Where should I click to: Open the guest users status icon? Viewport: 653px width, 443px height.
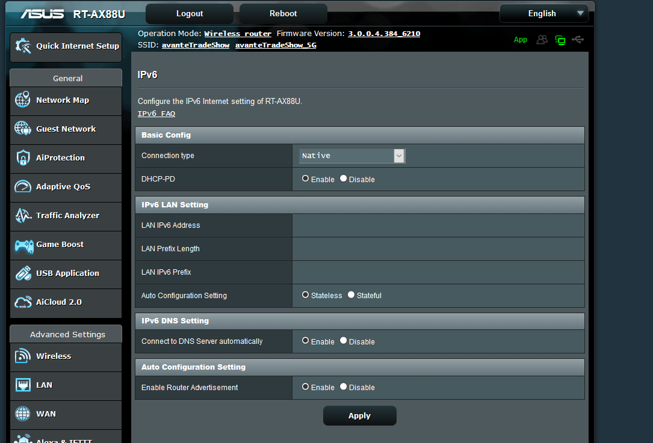point(542,40)
